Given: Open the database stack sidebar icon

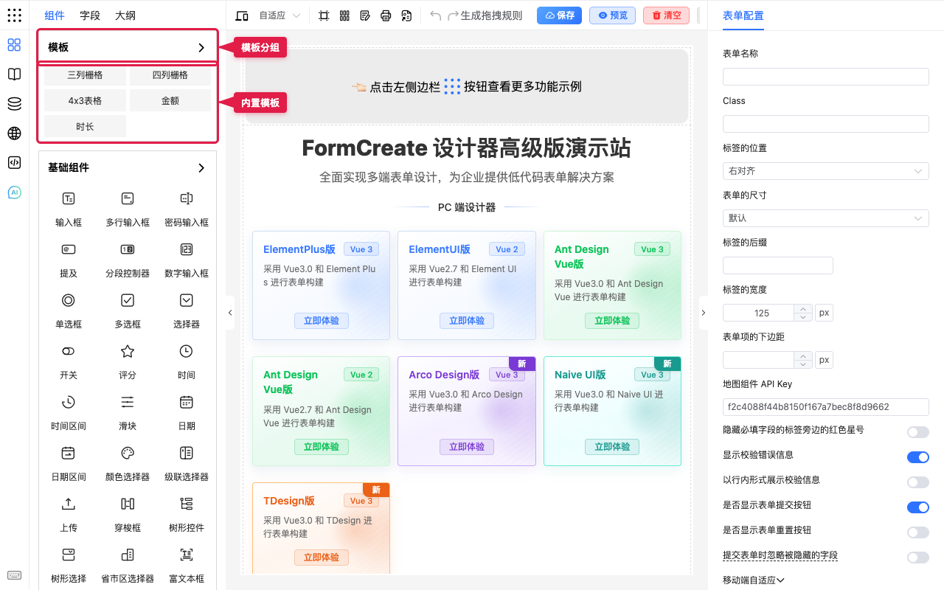Looking at the screenshot, I should point(14,104).
